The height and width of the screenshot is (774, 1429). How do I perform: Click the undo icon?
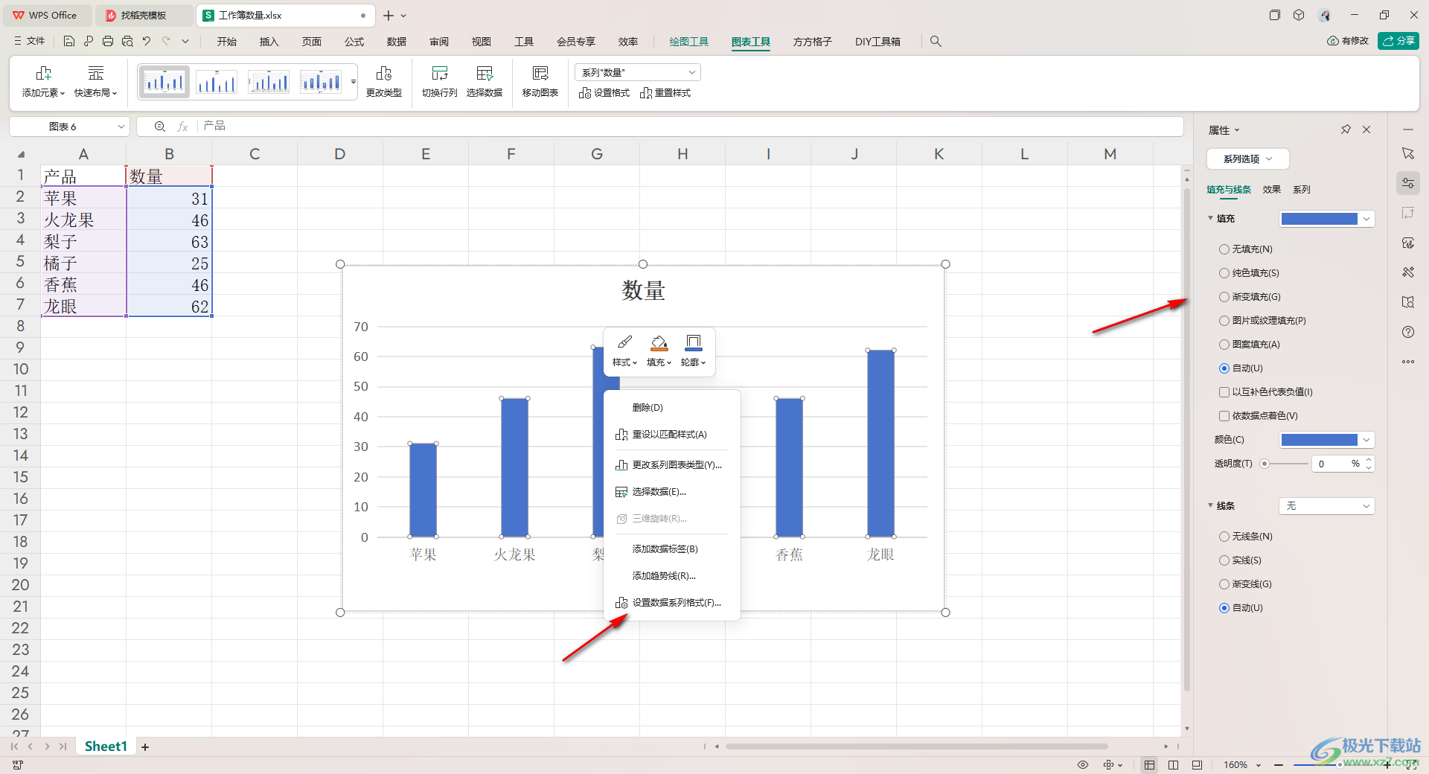coord(147,42)
